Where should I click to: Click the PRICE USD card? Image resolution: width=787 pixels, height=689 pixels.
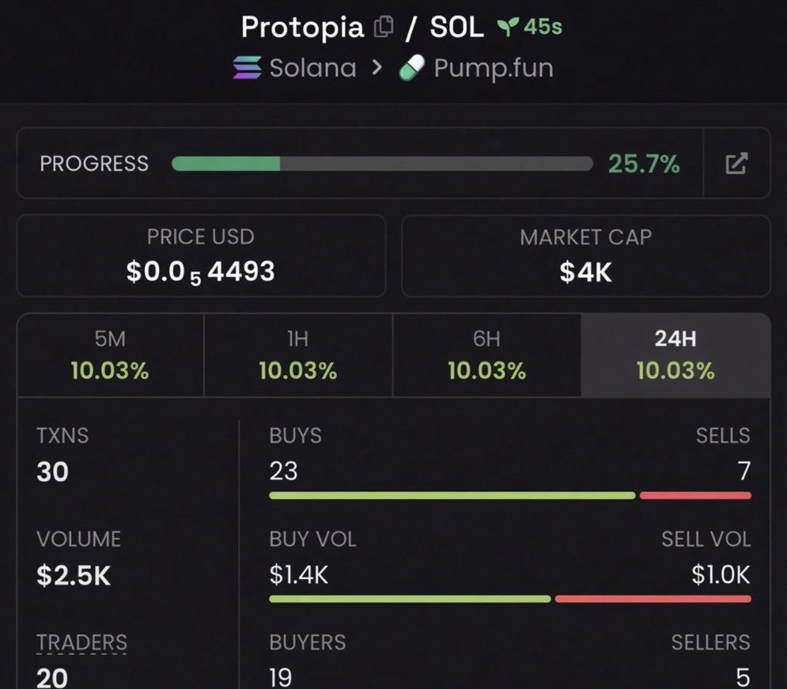pyautogui.click(x=201, y=256)
